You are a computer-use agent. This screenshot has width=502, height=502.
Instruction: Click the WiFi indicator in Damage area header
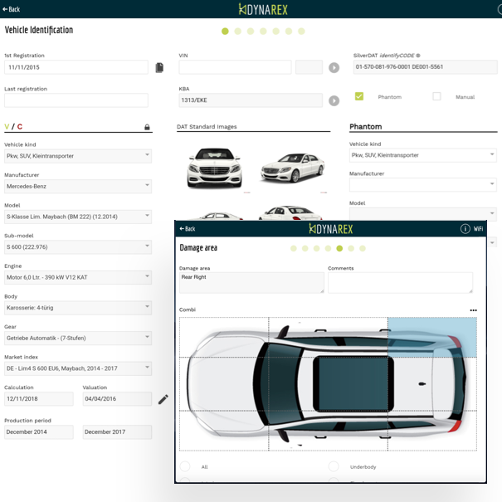[x=478, y=228]
